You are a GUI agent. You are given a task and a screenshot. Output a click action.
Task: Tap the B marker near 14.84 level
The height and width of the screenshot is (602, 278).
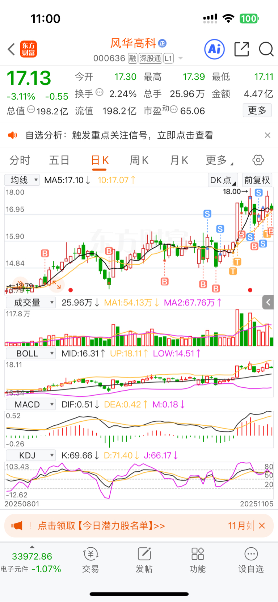[45, 253]
